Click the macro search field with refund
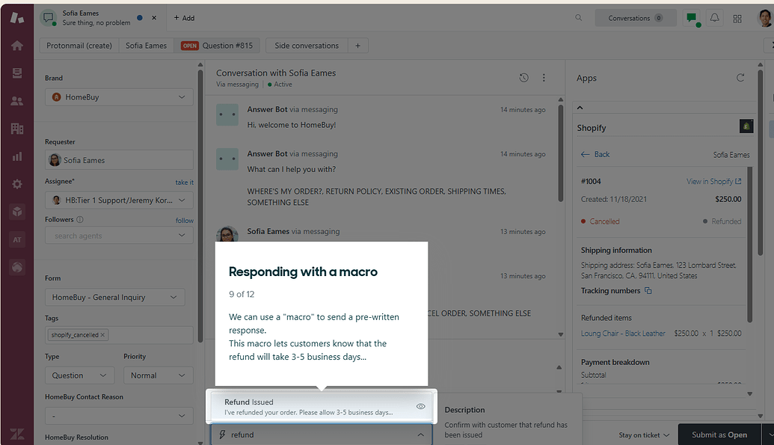This screenshot has width=774, height=445. 322,435
